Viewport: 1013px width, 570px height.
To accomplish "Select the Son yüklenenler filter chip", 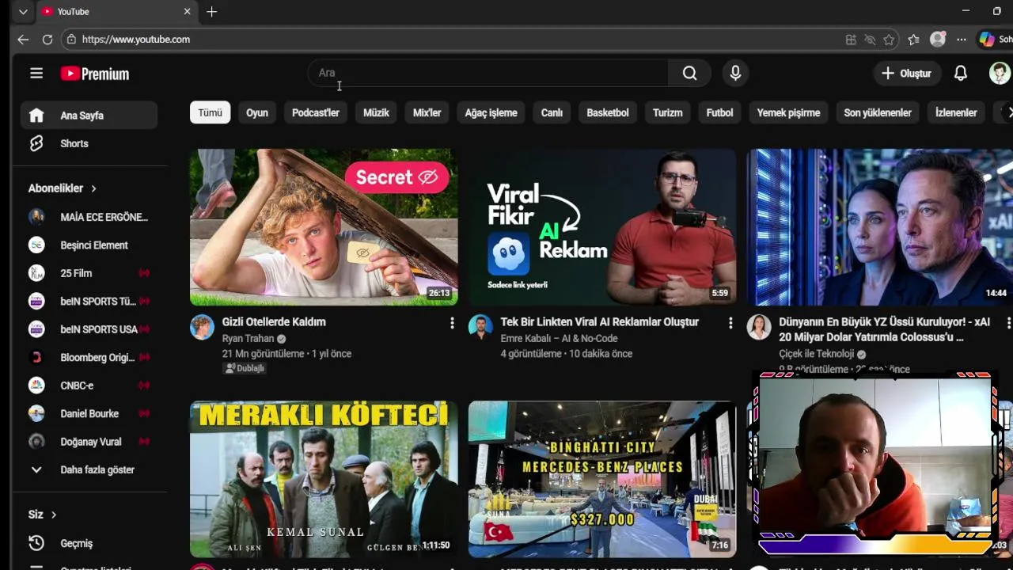I will tap(878, 112).
